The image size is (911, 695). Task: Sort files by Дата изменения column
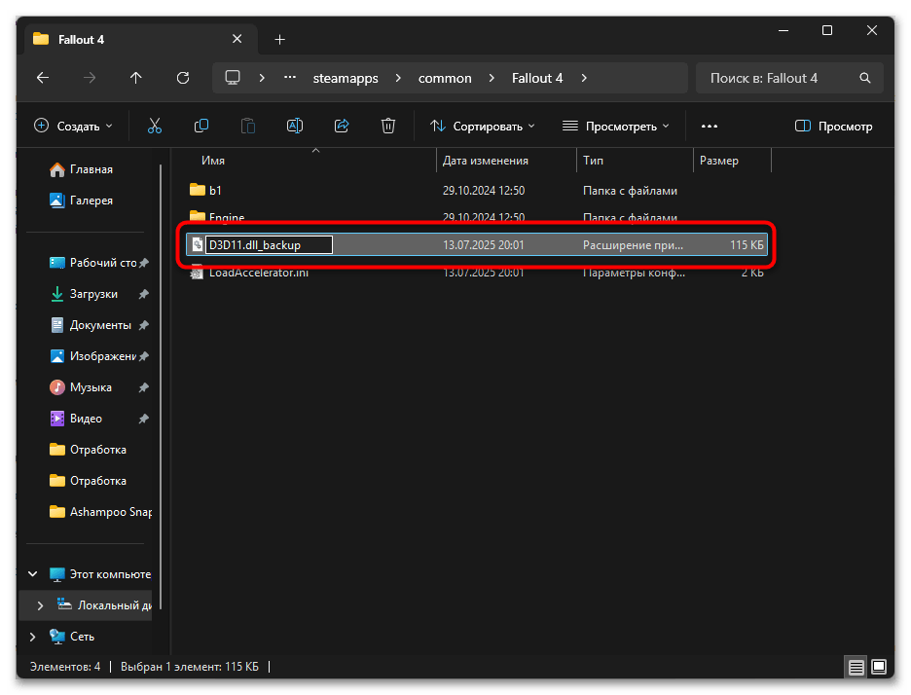point(486,161)
